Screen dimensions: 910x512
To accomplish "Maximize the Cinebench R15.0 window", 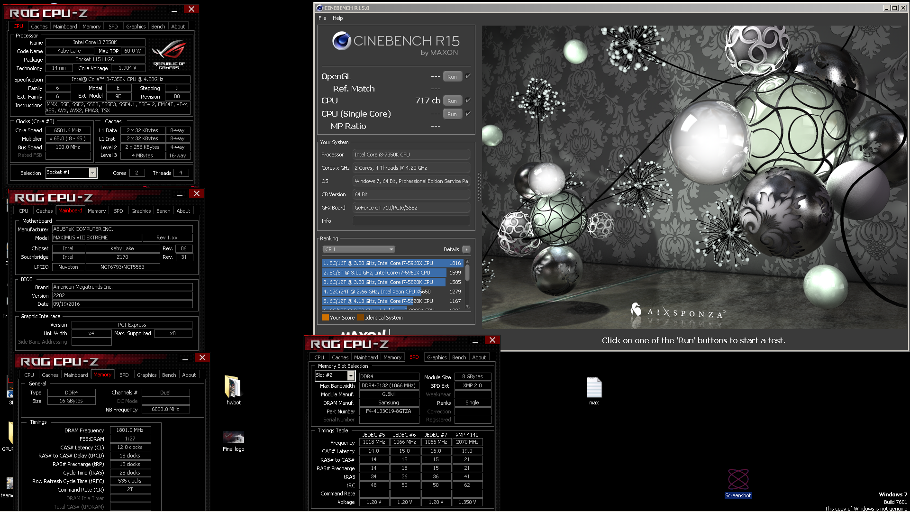I will [894, 8].
